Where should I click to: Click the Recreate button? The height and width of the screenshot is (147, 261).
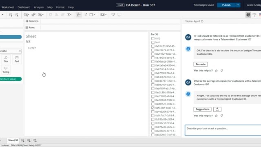[x=201, y=64]
